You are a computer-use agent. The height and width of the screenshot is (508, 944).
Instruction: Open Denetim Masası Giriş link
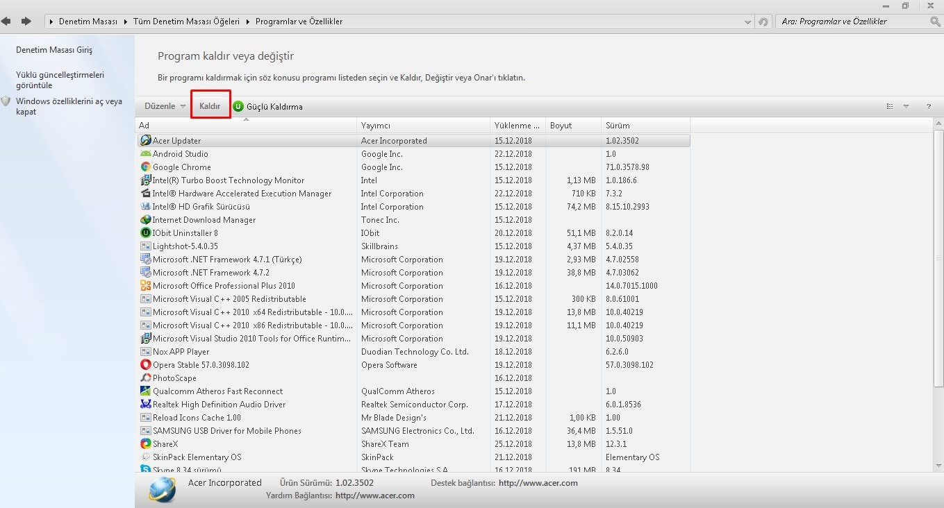point(54,50)
